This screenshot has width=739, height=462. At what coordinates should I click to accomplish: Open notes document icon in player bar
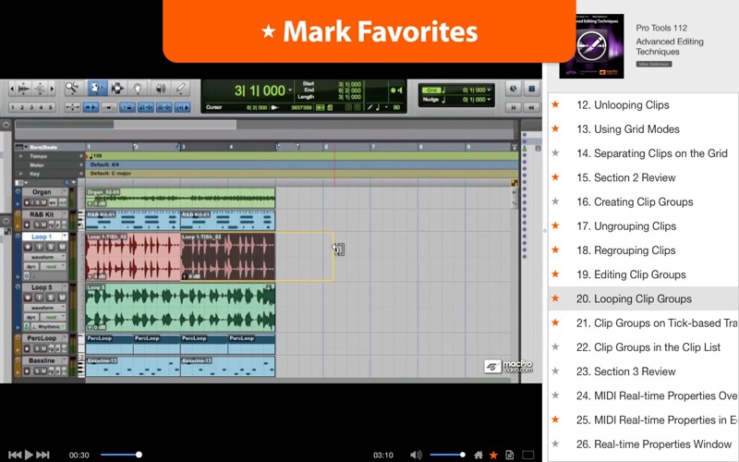[510, 455]
